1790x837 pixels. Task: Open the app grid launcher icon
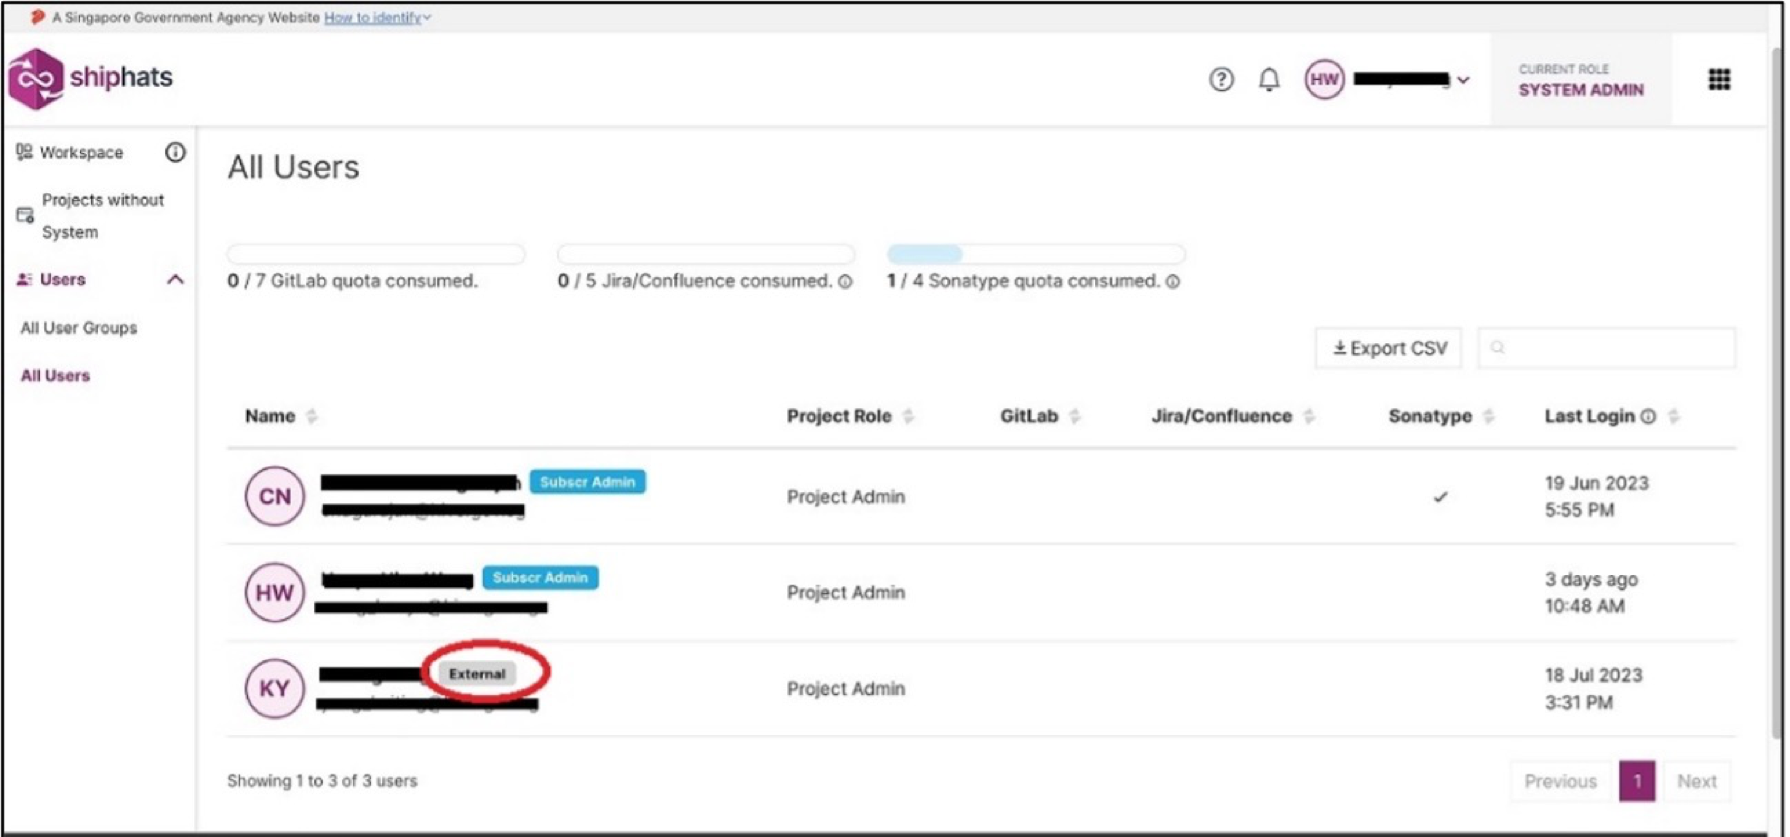click(x=1718, y=79)
